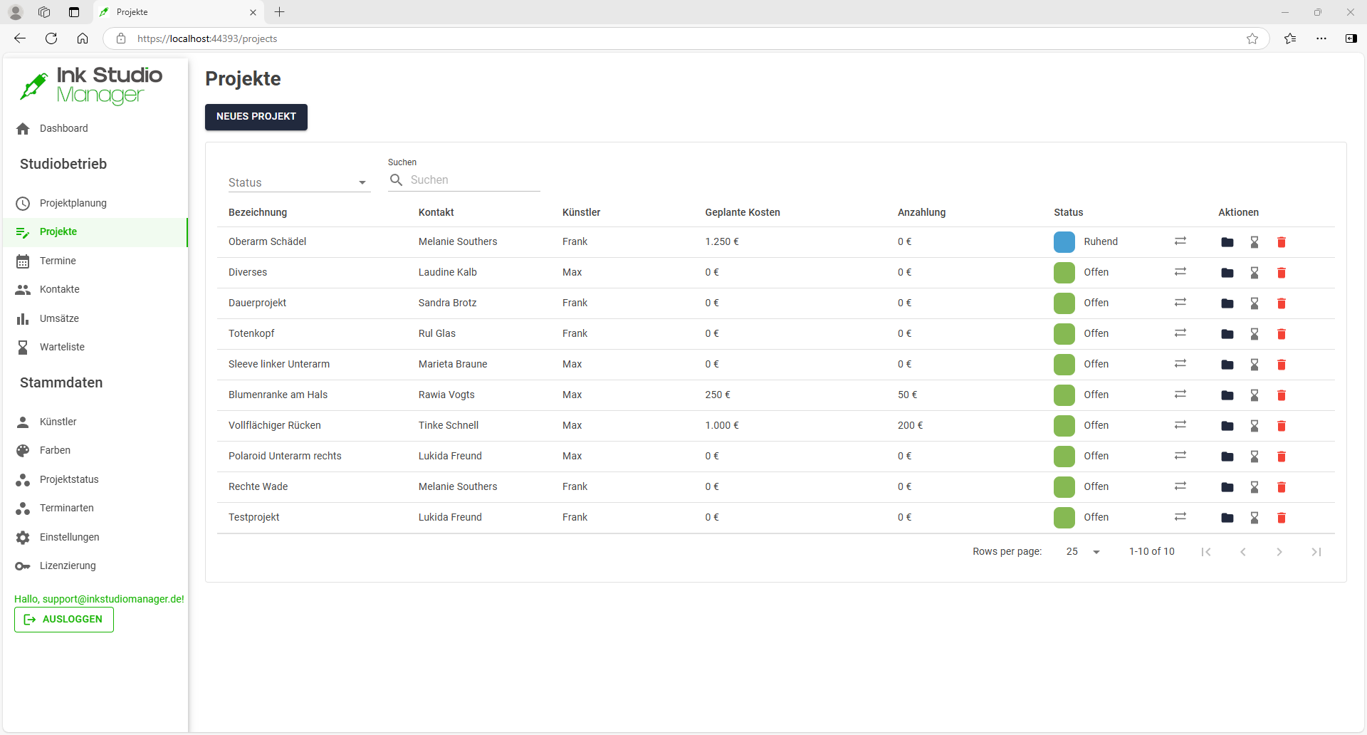Open folder icon for Rechte Wade

[x=1227, y=487]
